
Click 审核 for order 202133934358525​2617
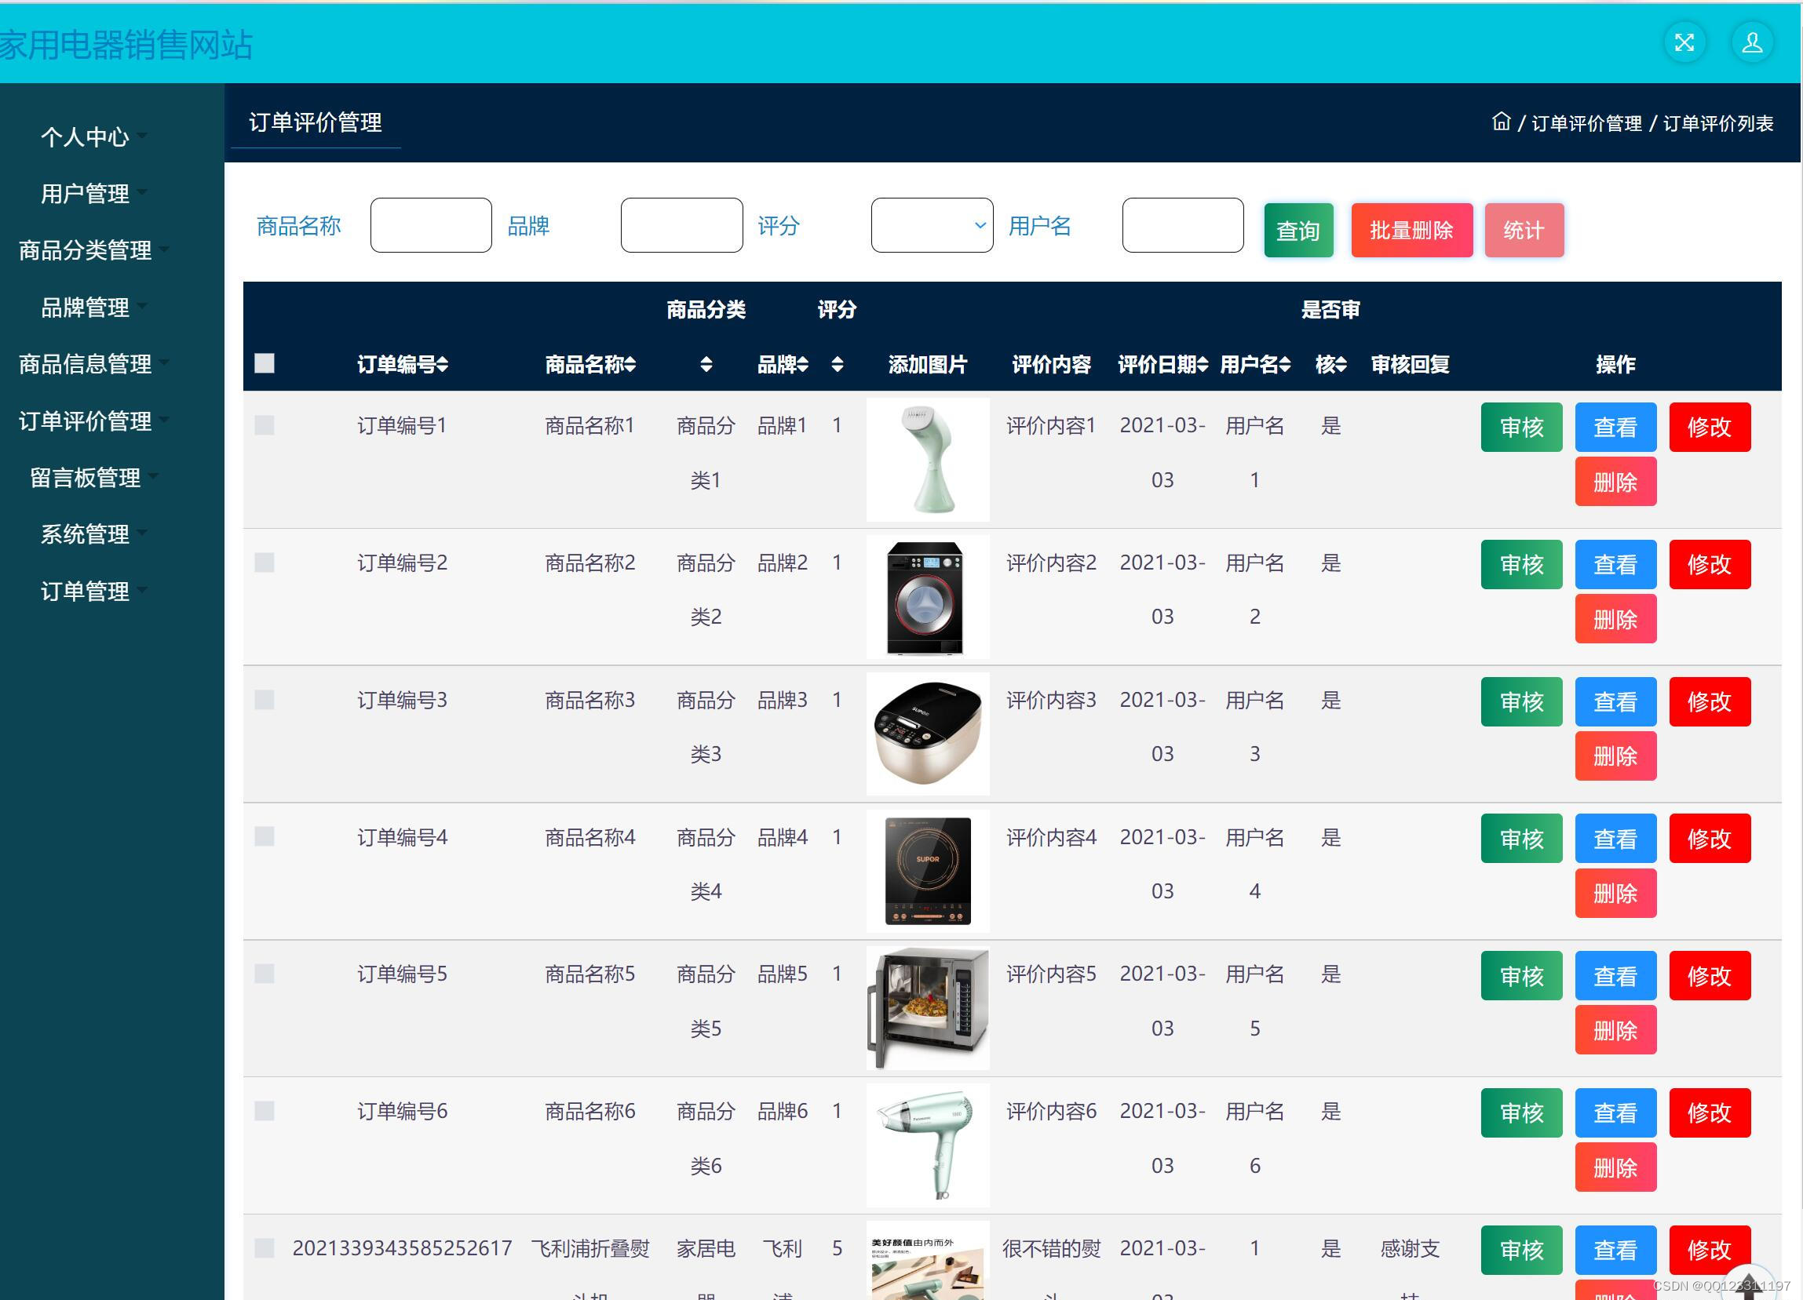click(1520, 1250)
